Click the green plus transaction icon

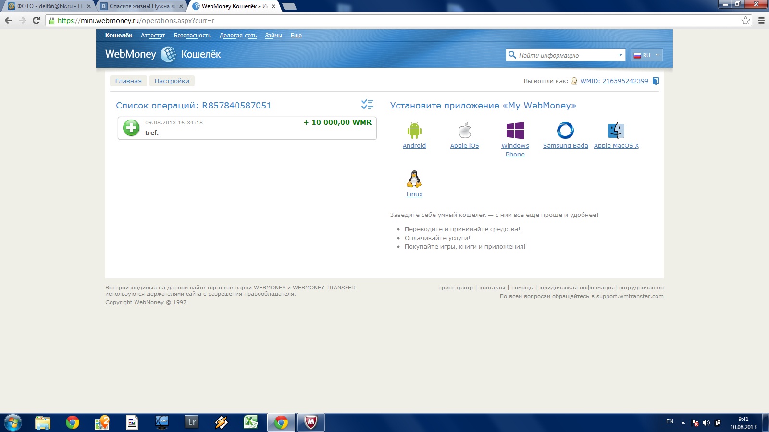click(131, 128)
